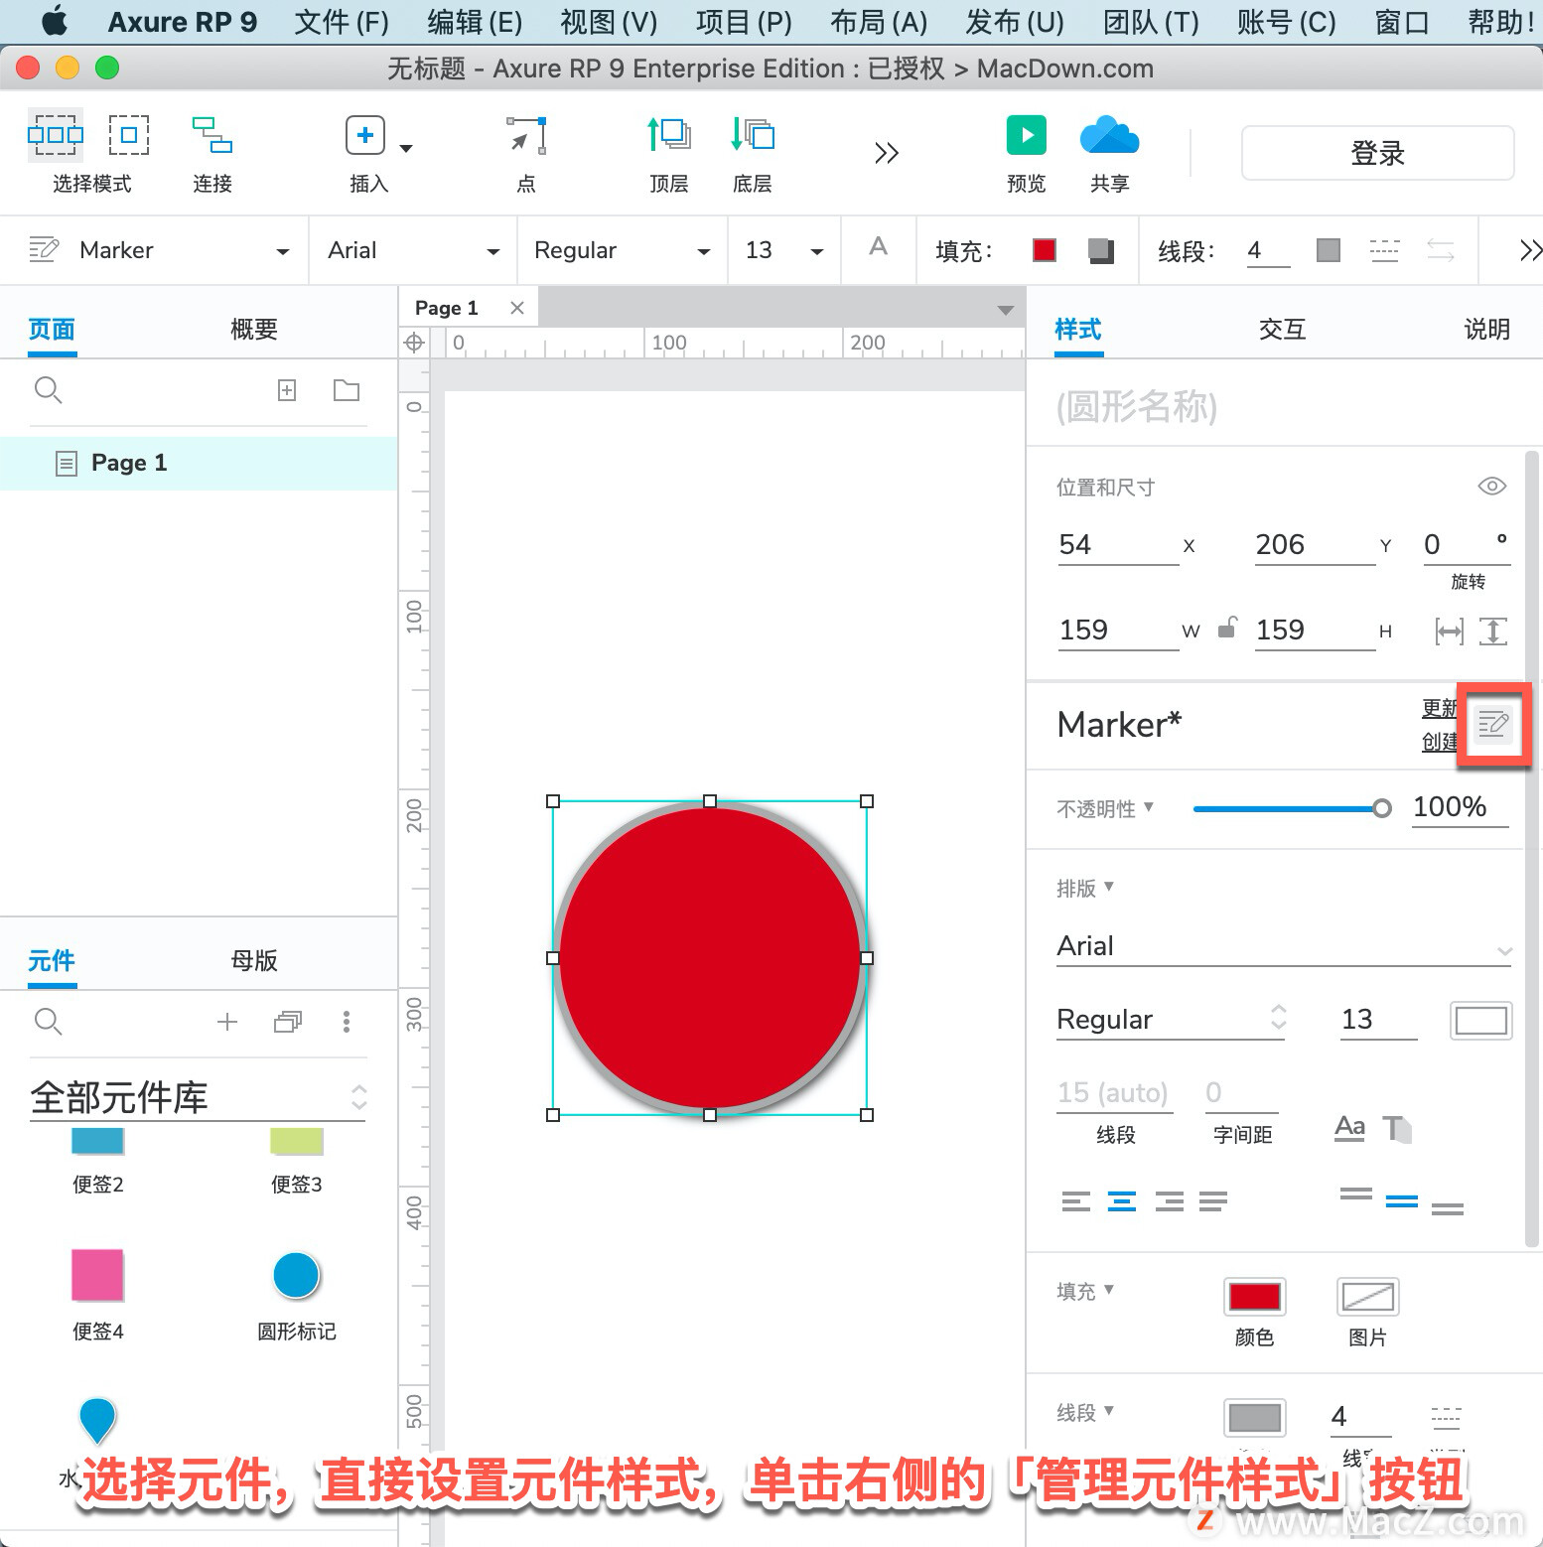The width and height of the screenshot is (1543, 1547).
Task: Align text center horizontally
Action: point(1122,1201)
